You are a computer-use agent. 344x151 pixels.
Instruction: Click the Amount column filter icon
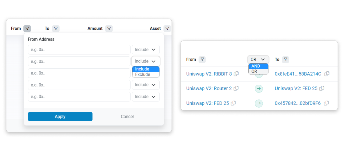[109, 29]
